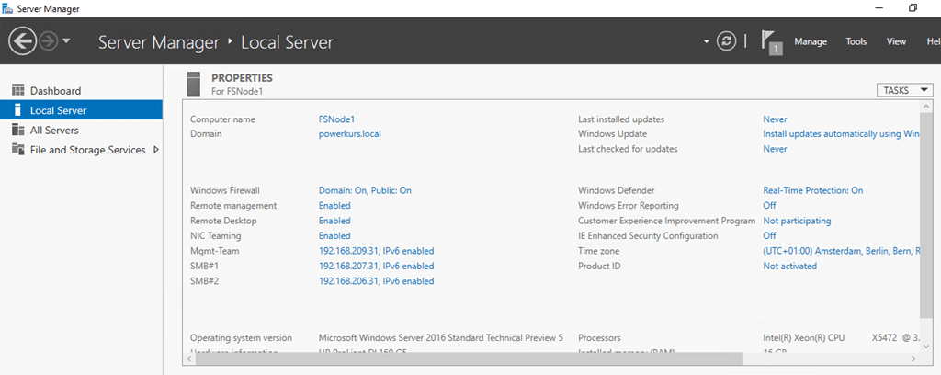Open the Tools menu
This screenshot has width=941, height=375.
click(x=856, y=42)
